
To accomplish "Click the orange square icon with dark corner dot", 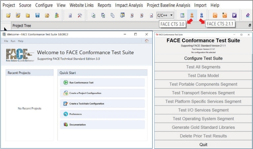I will point(225,15).
